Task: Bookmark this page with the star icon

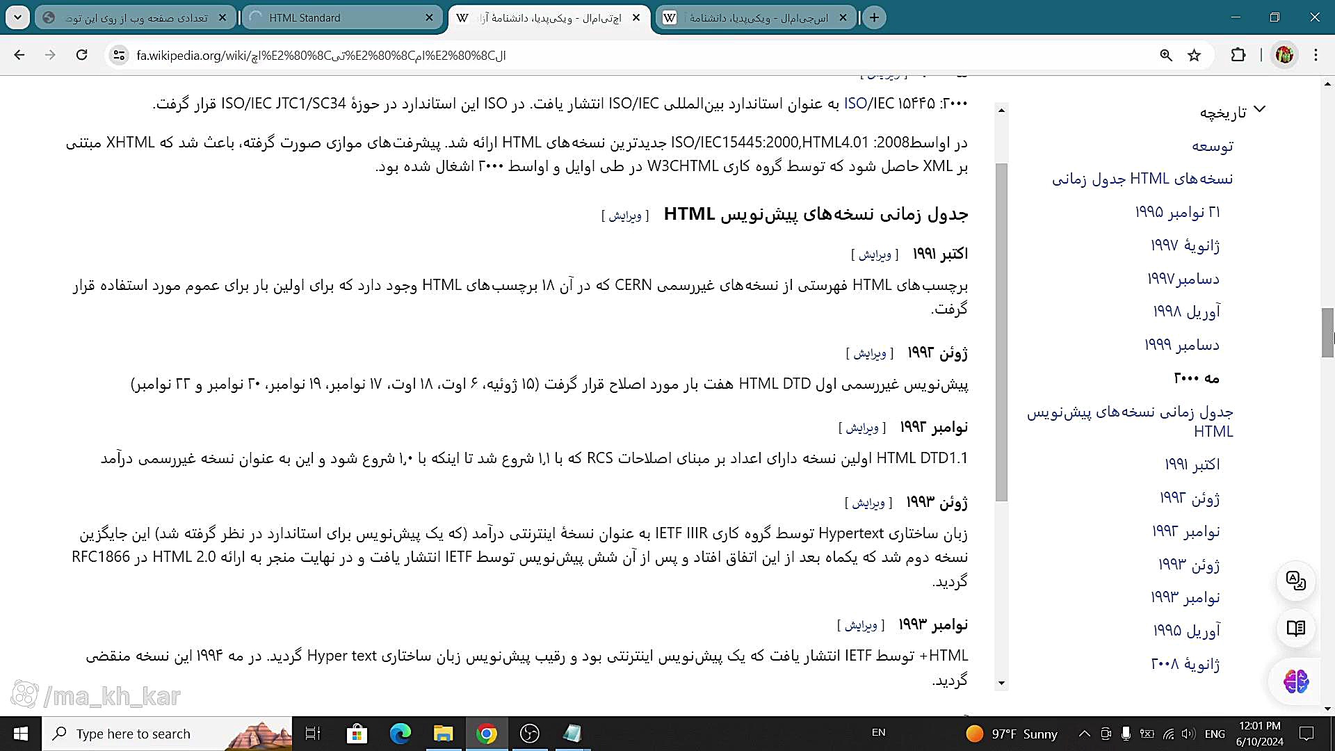Action: point(1194,55)
